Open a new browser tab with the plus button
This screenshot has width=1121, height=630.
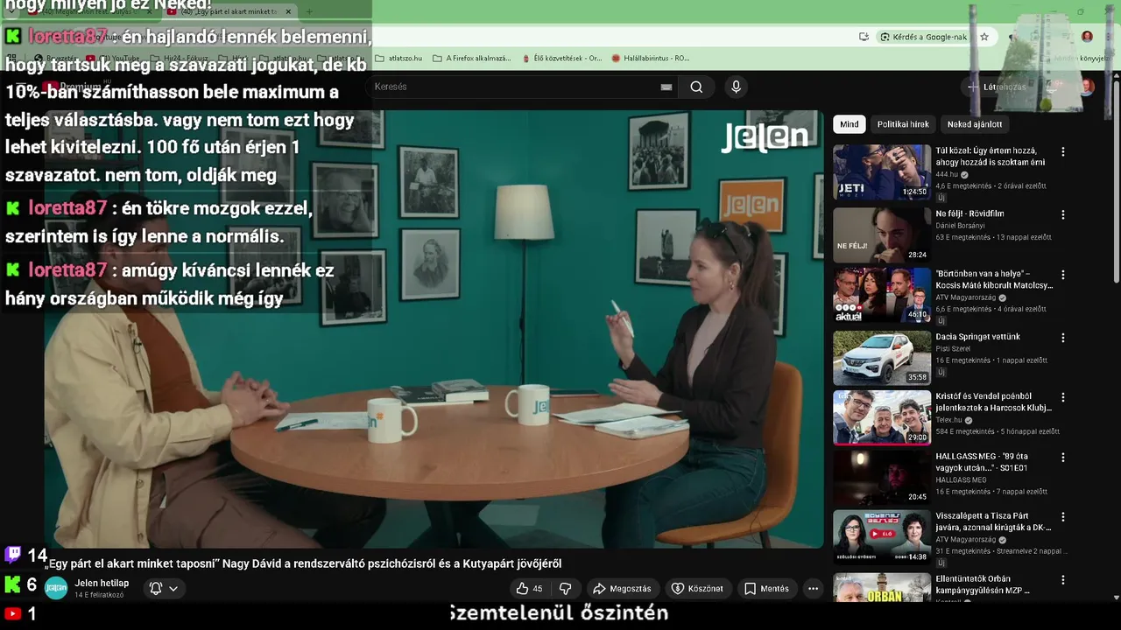tap(308, 11)
